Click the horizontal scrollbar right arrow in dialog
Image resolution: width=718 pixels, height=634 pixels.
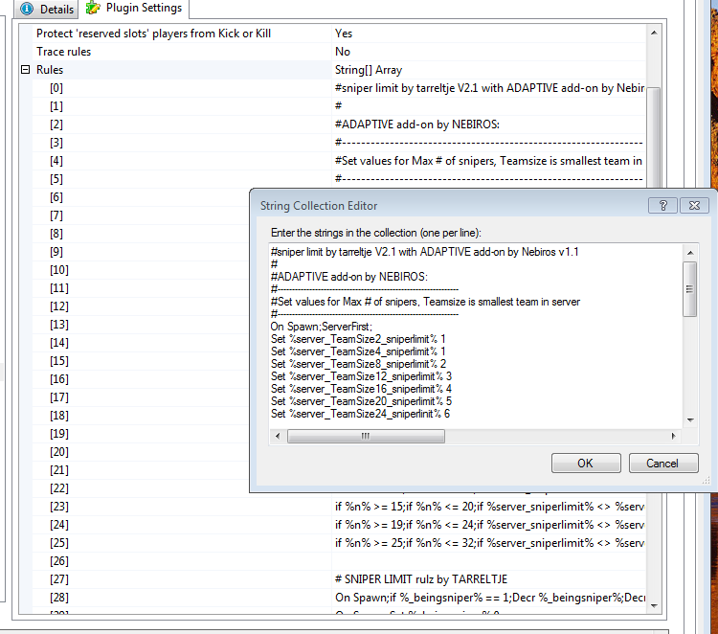(673, 436)
